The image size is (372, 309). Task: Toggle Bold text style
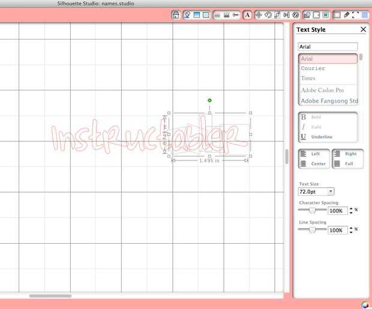point(311,117)
